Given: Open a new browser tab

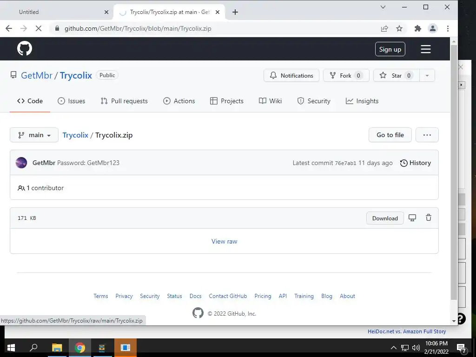Looking at the screenshot, I should pyautogui.click(x=235, y=12).
